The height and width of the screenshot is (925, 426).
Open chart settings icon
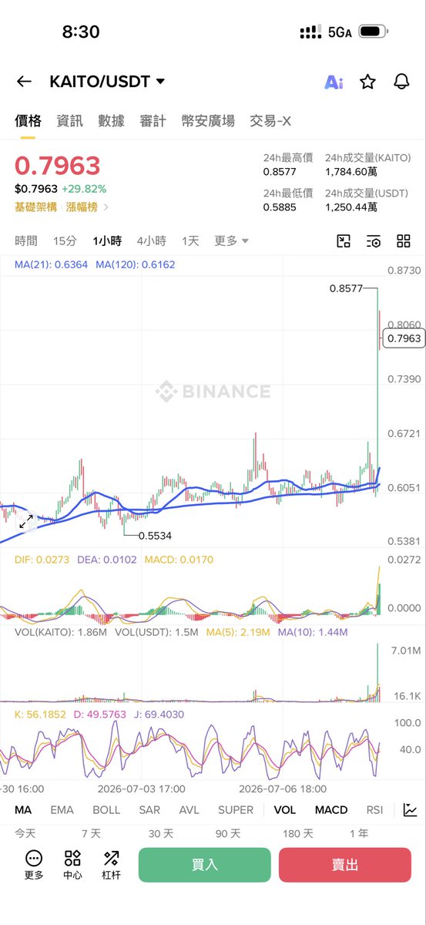click(374, 241)
